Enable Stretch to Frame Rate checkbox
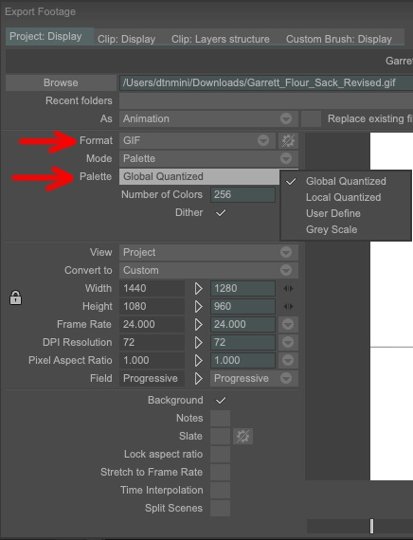413x540 pixels. point(221,472)
